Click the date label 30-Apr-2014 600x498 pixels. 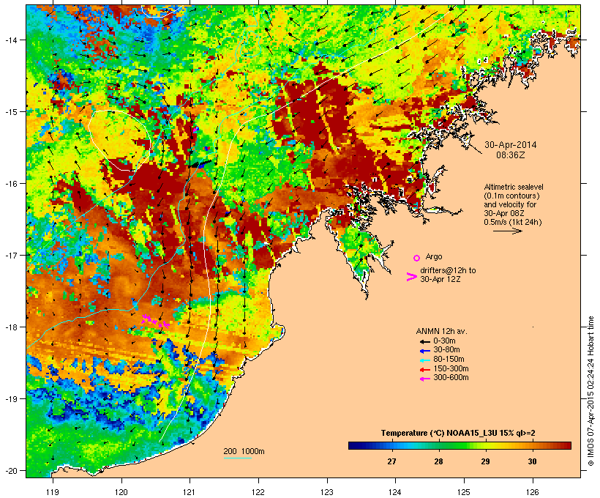click(511, 145)
